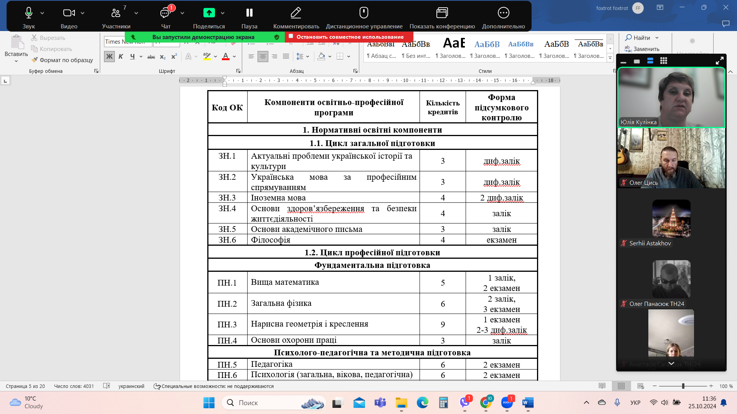Click Страница 5 из 20 page indicator
Viewport: 737px width, 414px height.
pyautogui.click(x=25, y=386)
